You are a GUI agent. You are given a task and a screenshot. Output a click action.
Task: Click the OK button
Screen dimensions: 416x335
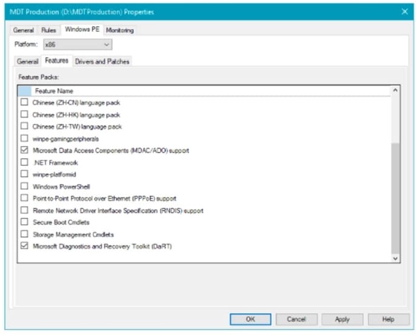pyautogui.click(x=250, y=319)
